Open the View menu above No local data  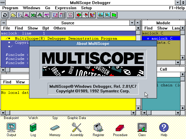(x=20, y=82)
